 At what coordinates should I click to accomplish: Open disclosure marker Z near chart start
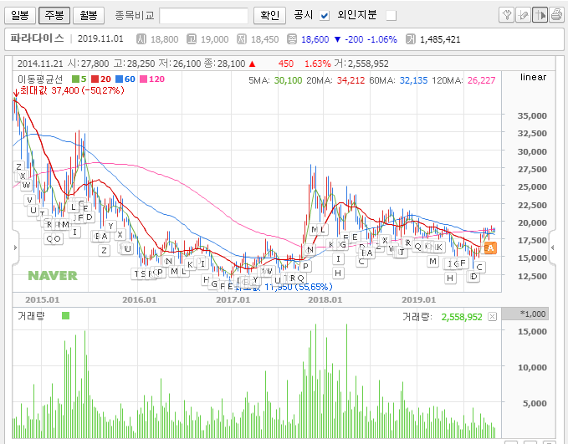pos(19,166)
